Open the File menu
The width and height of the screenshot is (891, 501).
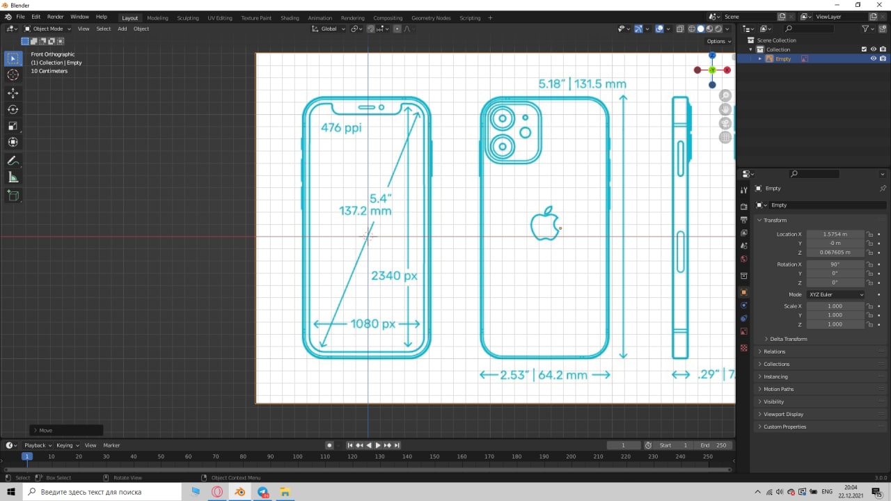click(20, 17)
